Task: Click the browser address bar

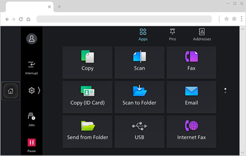Action: [124, 19]
